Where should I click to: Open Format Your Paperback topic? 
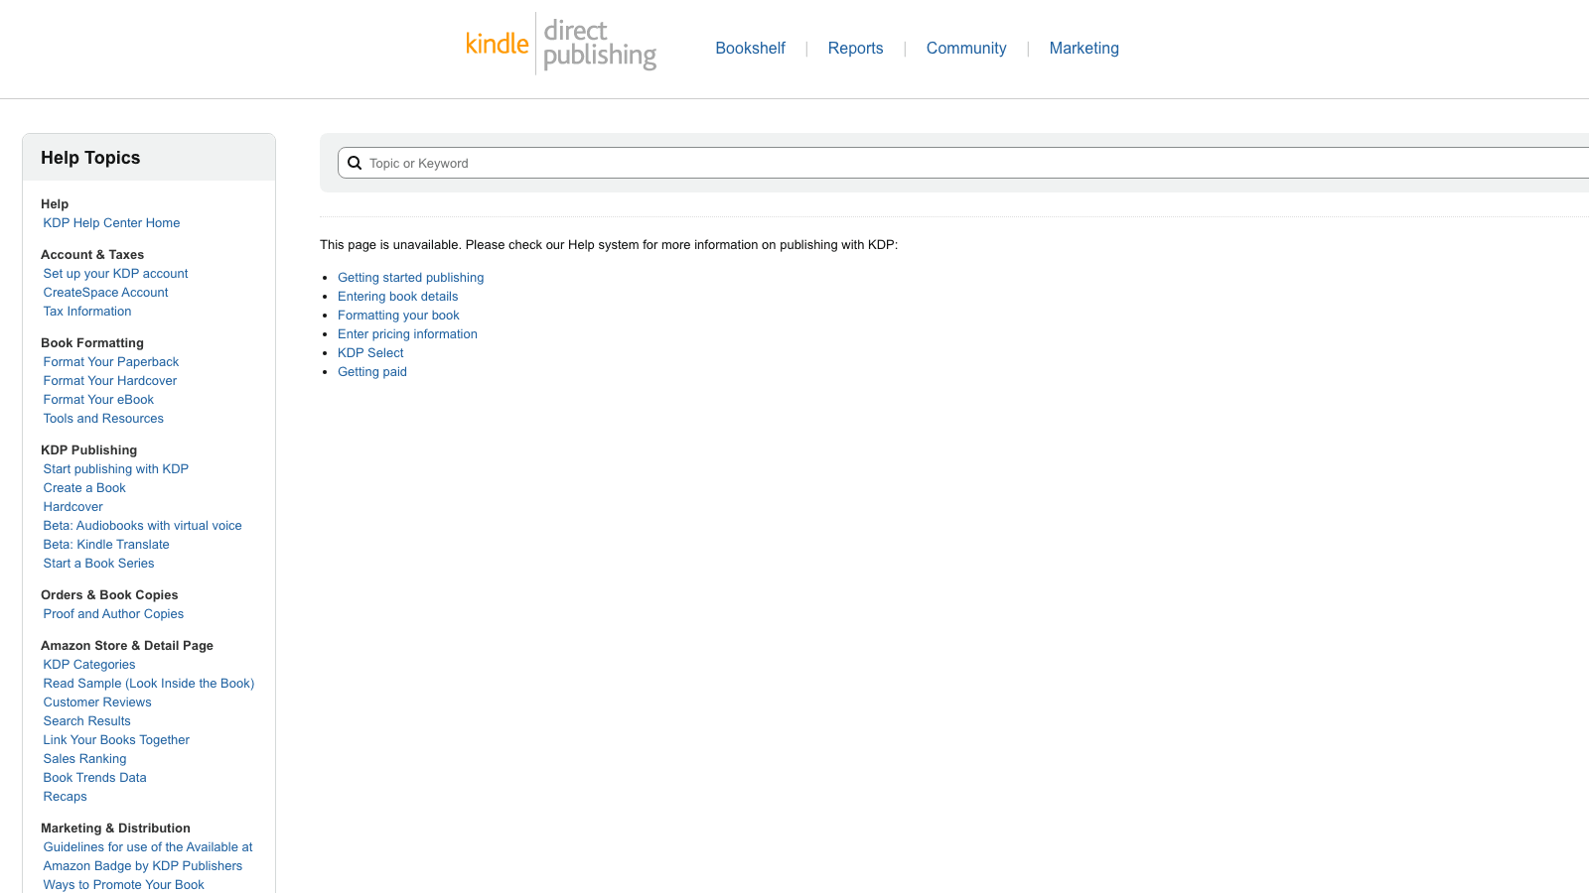(111, 362)
